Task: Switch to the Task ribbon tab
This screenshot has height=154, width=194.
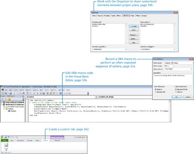Action: click(x=12, y=140)
